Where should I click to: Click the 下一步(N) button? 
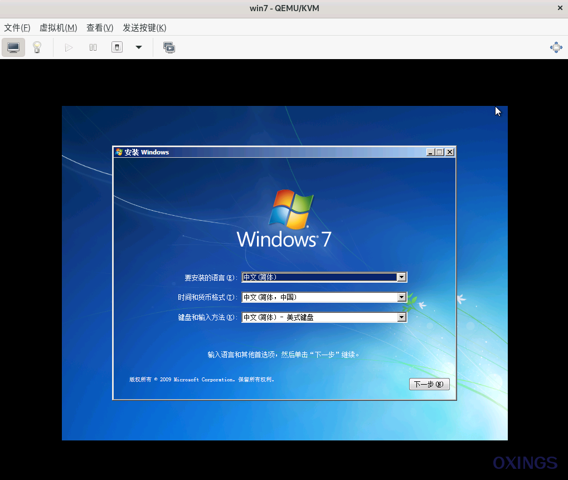[x=429, y=384]
